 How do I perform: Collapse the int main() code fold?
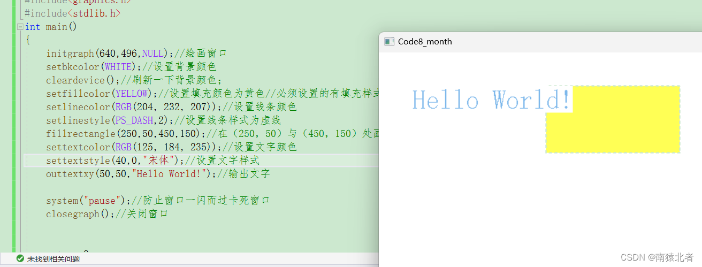(20, 27)
